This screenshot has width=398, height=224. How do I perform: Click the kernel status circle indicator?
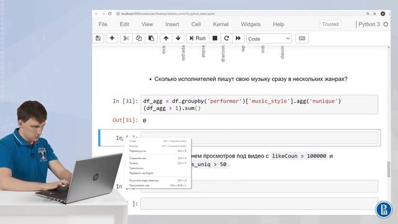pyautogui.click(x=386, y=24)
